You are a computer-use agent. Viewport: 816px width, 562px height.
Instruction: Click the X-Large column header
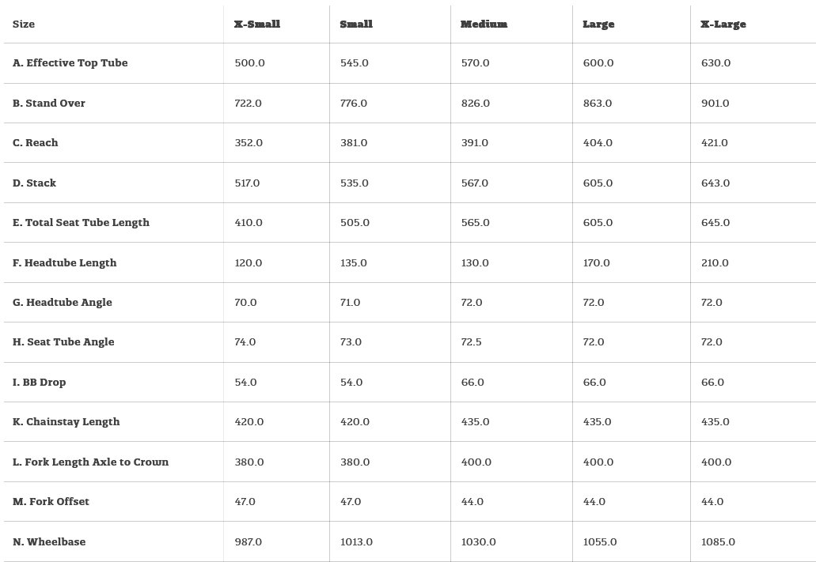723,25
